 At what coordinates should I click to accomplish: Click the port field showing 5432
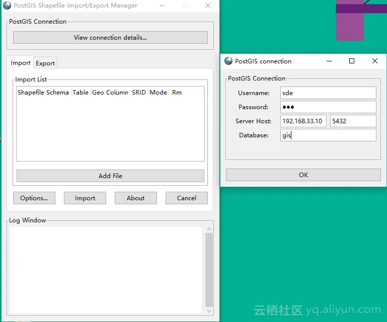(353, 121)
